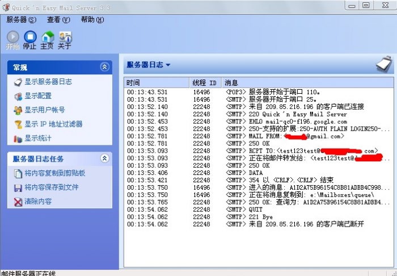397x276 pixels.
Task: Open the 显示配置 link
Action: pos(38,96)
